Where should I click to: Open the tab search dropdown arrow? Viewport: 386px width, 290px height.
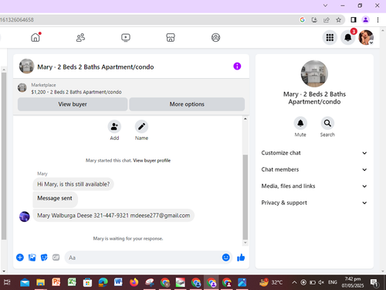tap(325, 5)
